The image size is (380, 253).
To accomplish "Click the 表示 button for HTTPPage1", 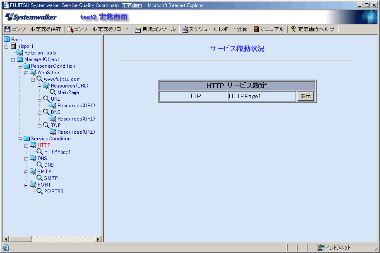I will pyautogui.click(x=305, y=96).
